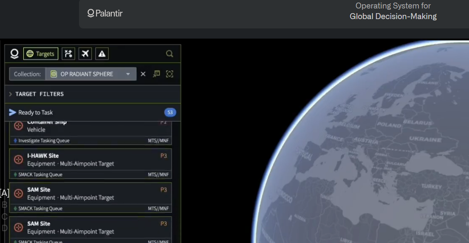The width and height of the screenshot is (469, 243).
Task: Select the Targets tab
Action: pyautogui.click(x=41, y=54)
